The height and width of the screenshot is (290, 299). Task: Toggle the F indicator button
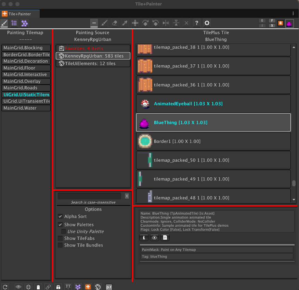(x=272, y=21)
